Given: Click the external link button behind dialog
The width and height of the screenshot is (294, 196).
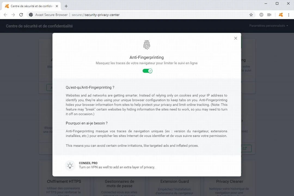Looking at the screenshot, I should (246, 148).
